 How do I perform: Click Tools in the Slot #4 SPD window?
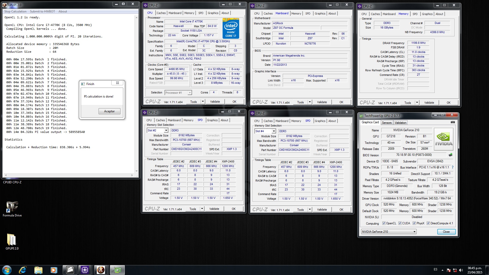(301, 210)
